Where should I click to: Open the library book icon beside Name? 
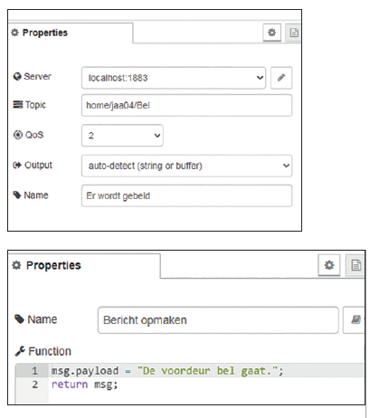tap(356, 320)
